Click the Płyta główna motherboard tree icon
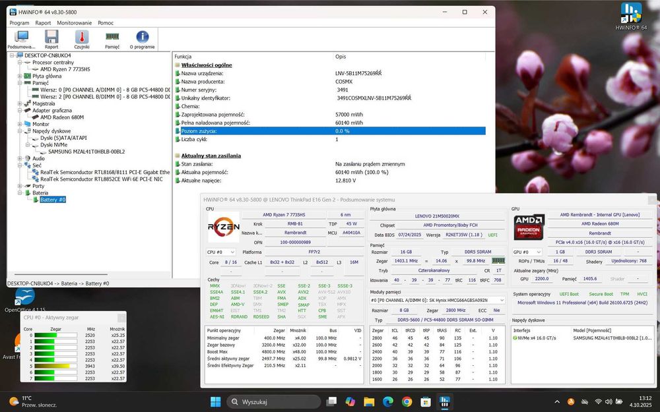 click(x=27, y=76)
